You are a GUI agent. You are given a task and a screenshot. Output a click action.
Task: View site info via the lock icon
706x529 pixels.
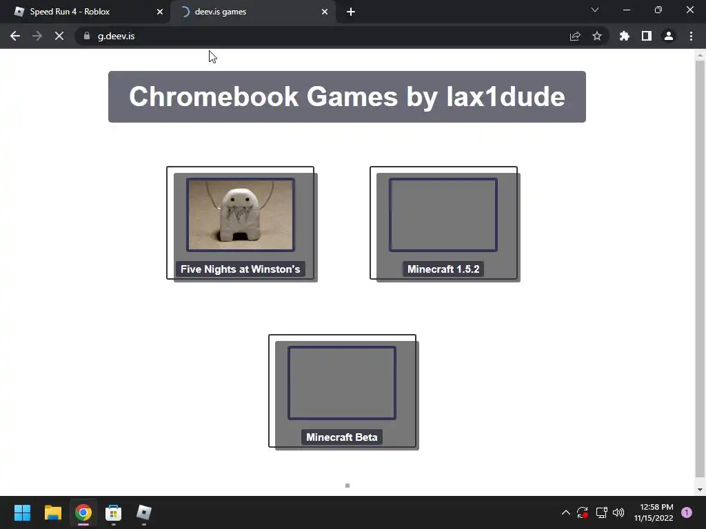(87, 36)
